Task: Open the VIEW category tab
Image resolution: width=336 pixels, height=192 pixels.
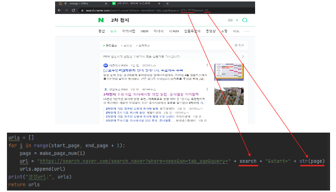Action: tap(144, 31)
